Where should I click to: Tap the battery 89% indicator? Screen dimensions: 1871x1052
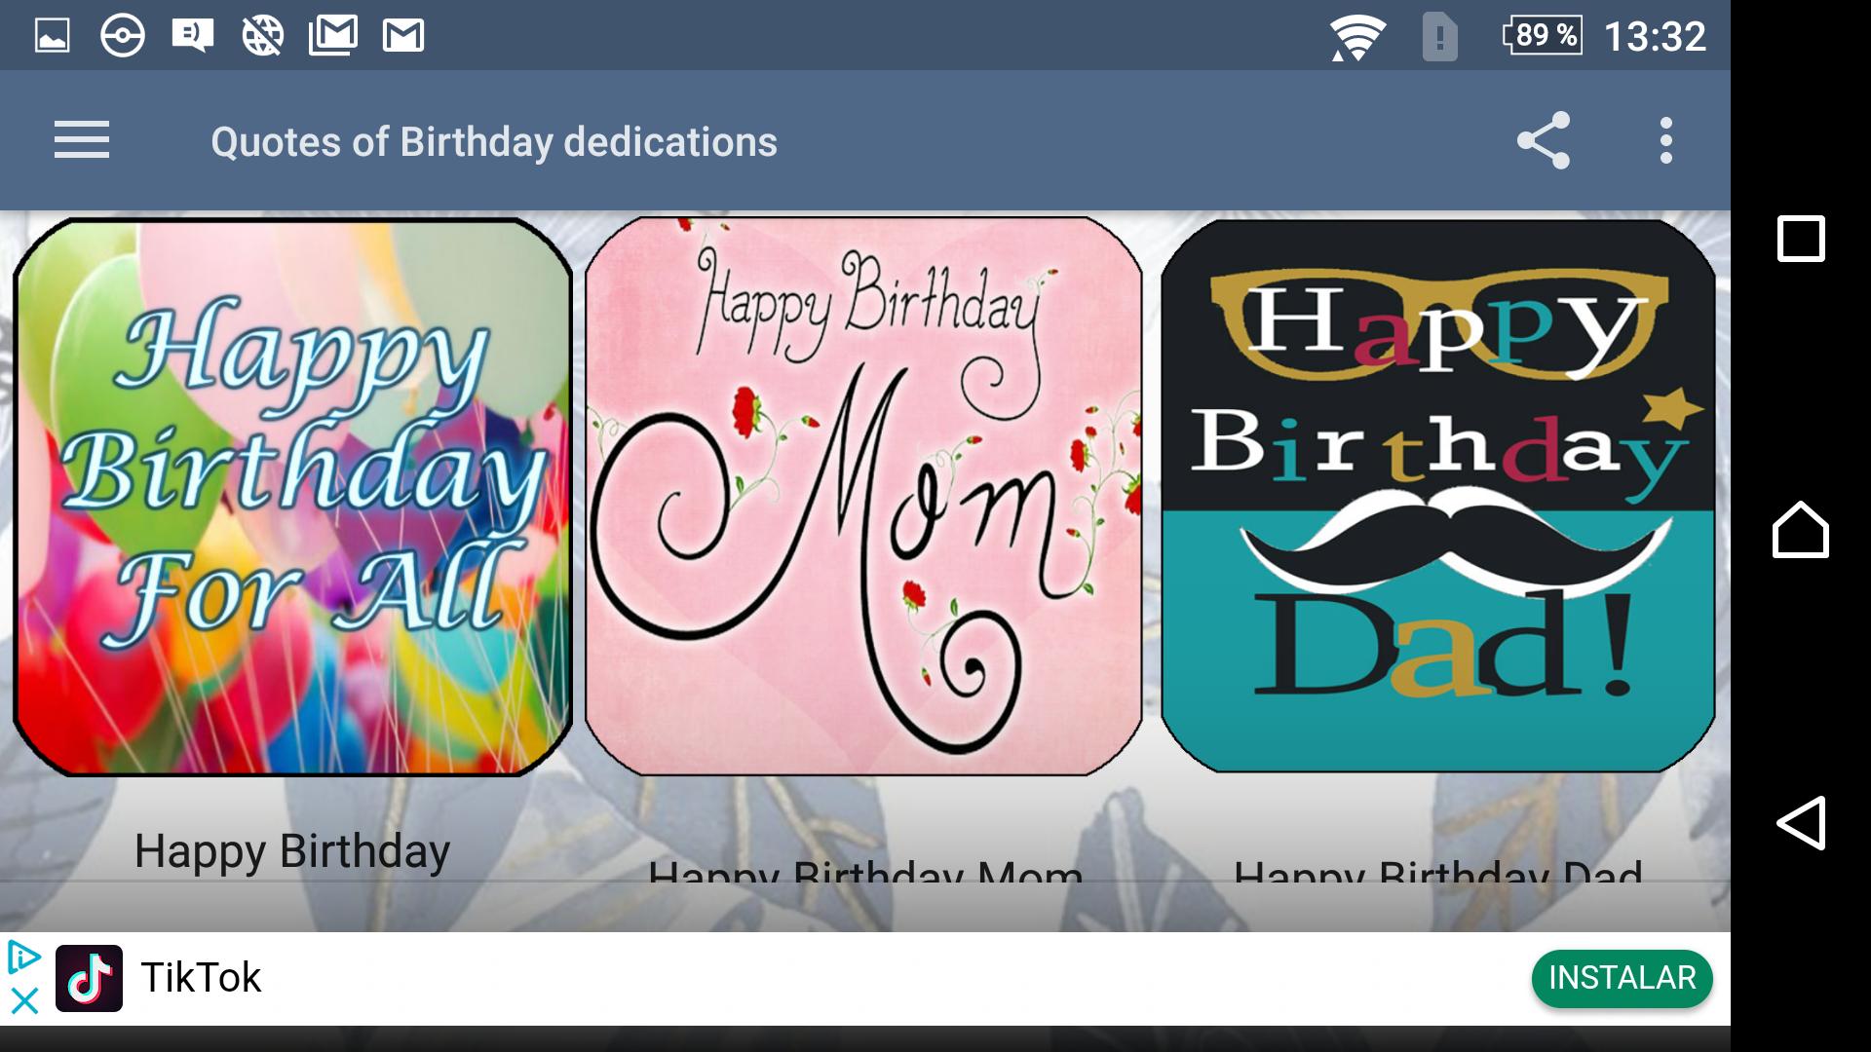1543,36
